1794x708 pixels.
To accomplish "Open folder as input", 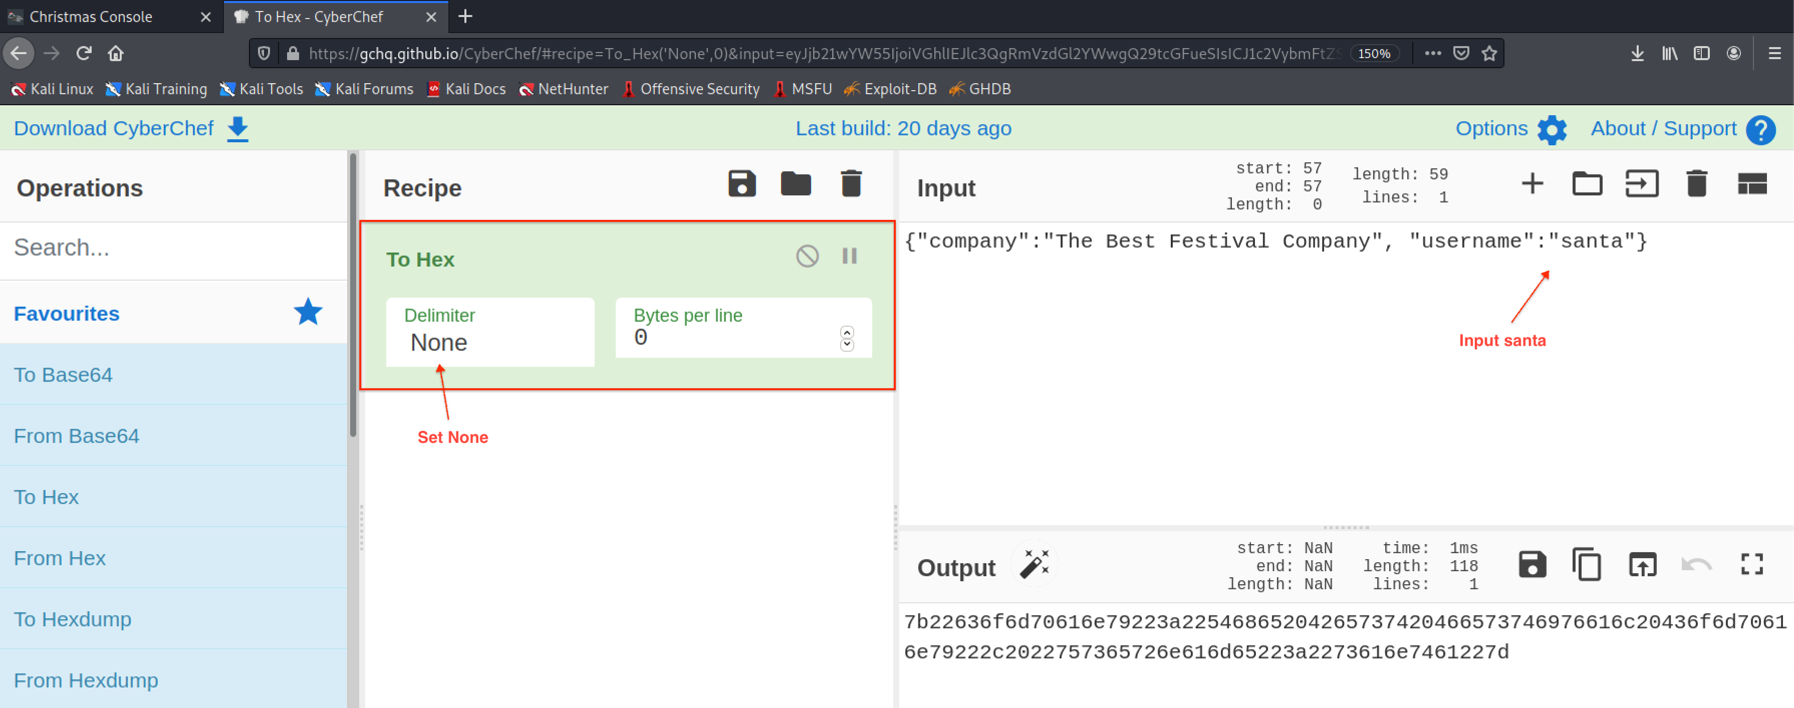I will [1587, 184].
